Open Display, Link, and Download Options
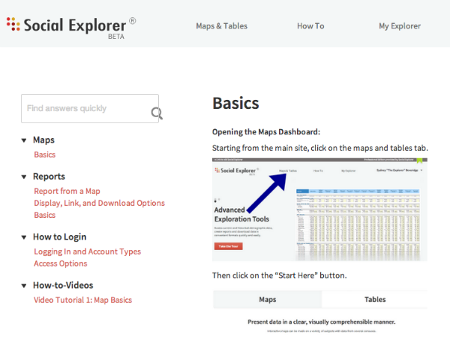 (99, 204)
